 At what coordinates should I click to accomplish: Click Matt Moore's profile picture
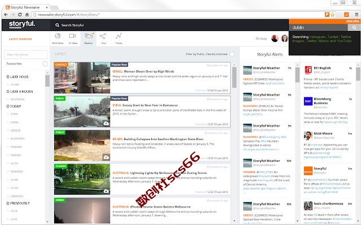[x=309, y=136]
